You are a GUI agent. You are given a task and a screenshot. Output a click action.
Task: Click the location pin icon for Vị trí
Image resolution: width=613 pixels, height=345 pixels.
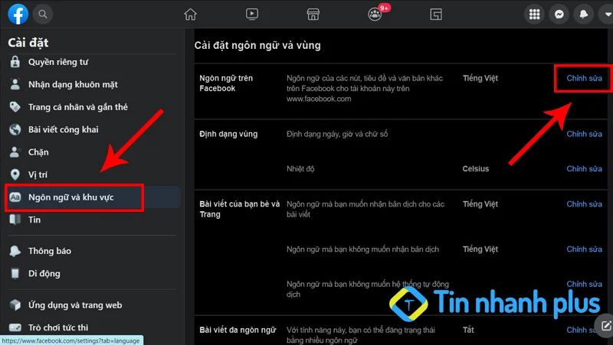coord(15,174)
